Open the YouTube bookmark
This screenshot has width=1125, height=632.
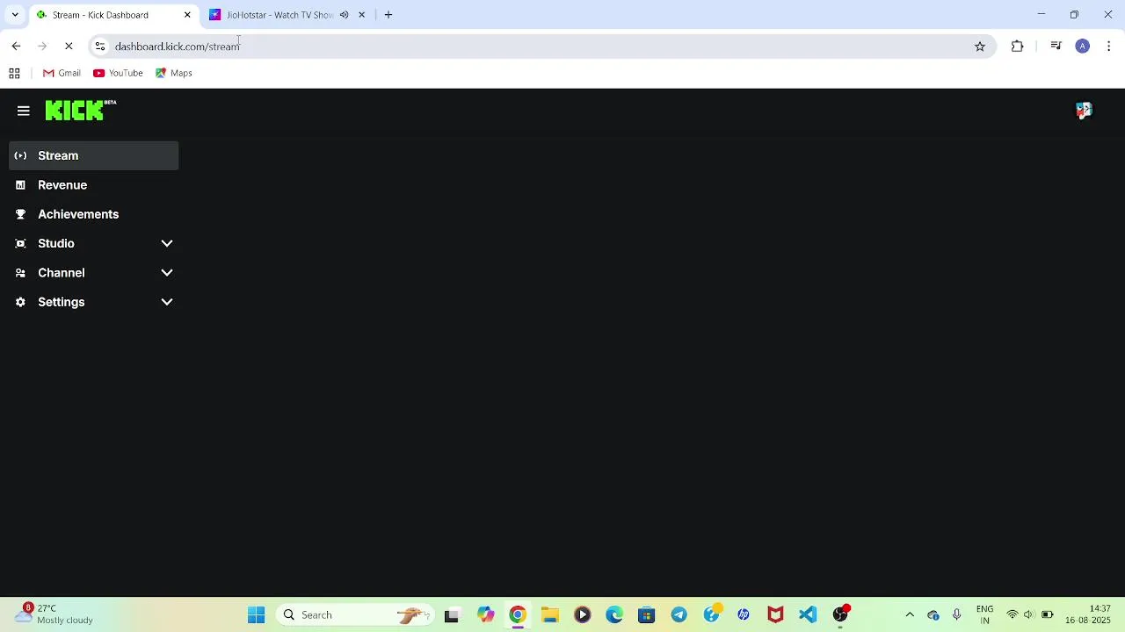[x=118, y=73]
